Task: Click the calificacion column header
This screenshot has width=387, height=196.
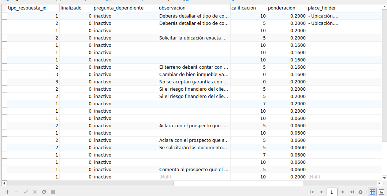Action: click(x=249, y=8)
